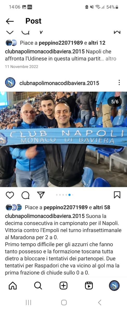Open clubnapolimonacodibaviera.2015 profile from post header
This screenshot has width=127, height=311.
click(x=59, y=83)
